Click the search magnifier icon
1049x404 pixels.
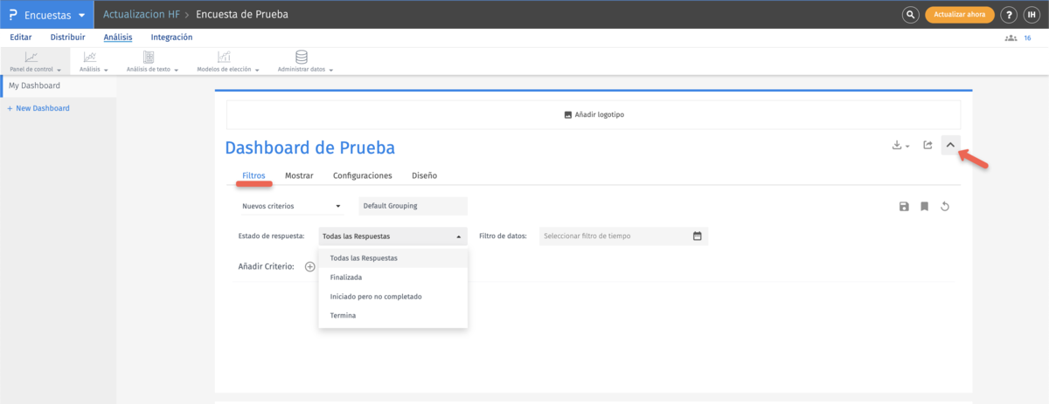coord(911,15)
